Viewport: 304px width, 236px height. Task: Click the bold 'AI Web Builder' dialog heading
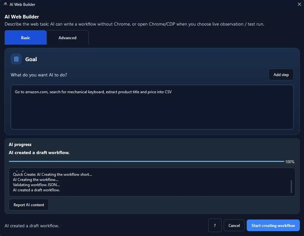pyautogui.click(x=22, y=17)
